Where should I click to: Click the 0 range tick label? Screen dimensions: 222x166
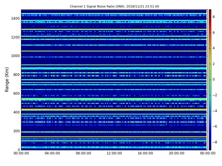(x=19, y=150)
